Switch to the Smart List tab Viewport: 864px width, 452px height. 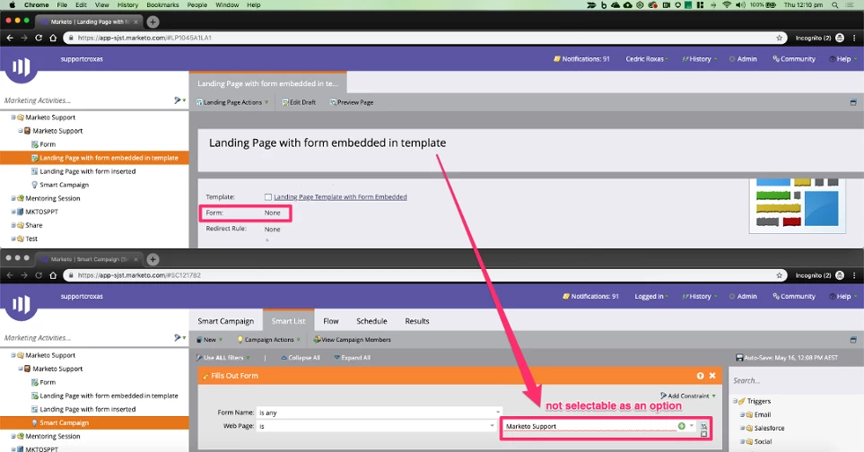coord(288,321)
